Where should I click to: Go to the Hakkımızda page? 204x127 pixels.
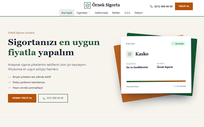point(101,13)
